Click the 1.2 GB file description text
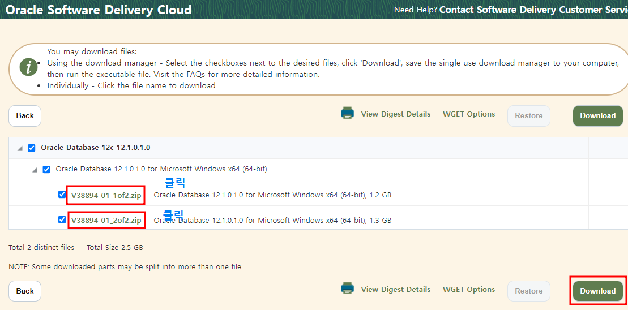Screen dimensions: 628x310 [272, 195]
